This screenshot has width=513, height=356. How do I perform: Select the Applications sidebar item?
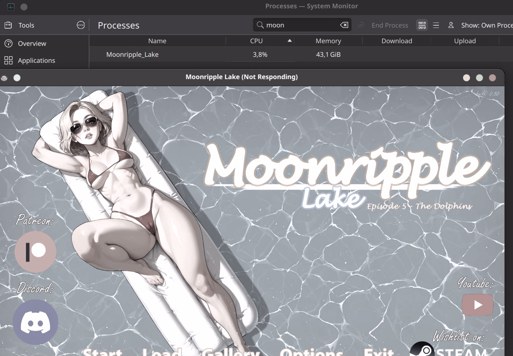(x=45, y=60)
